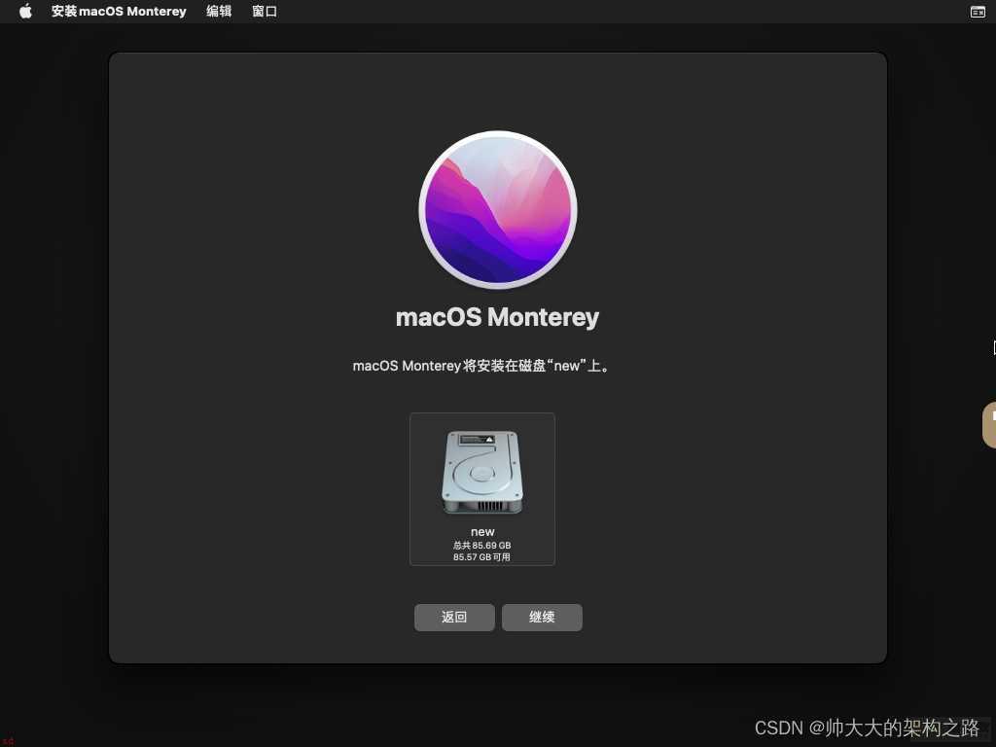This screenshot has height=747, width=996.
Task: Click the macOS Monterey logo image
Action: [x=498, y=210]
